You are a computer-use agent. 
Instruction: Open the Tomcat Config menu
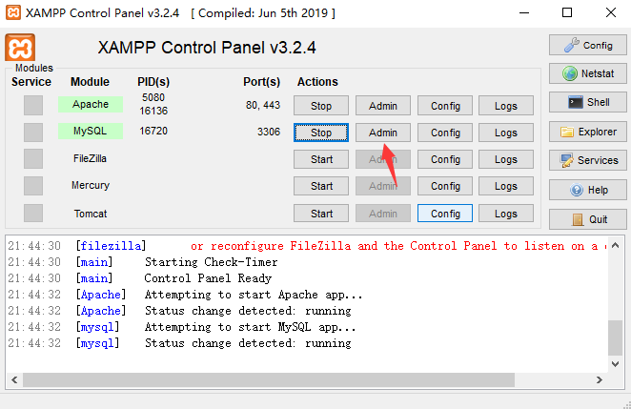445,214
